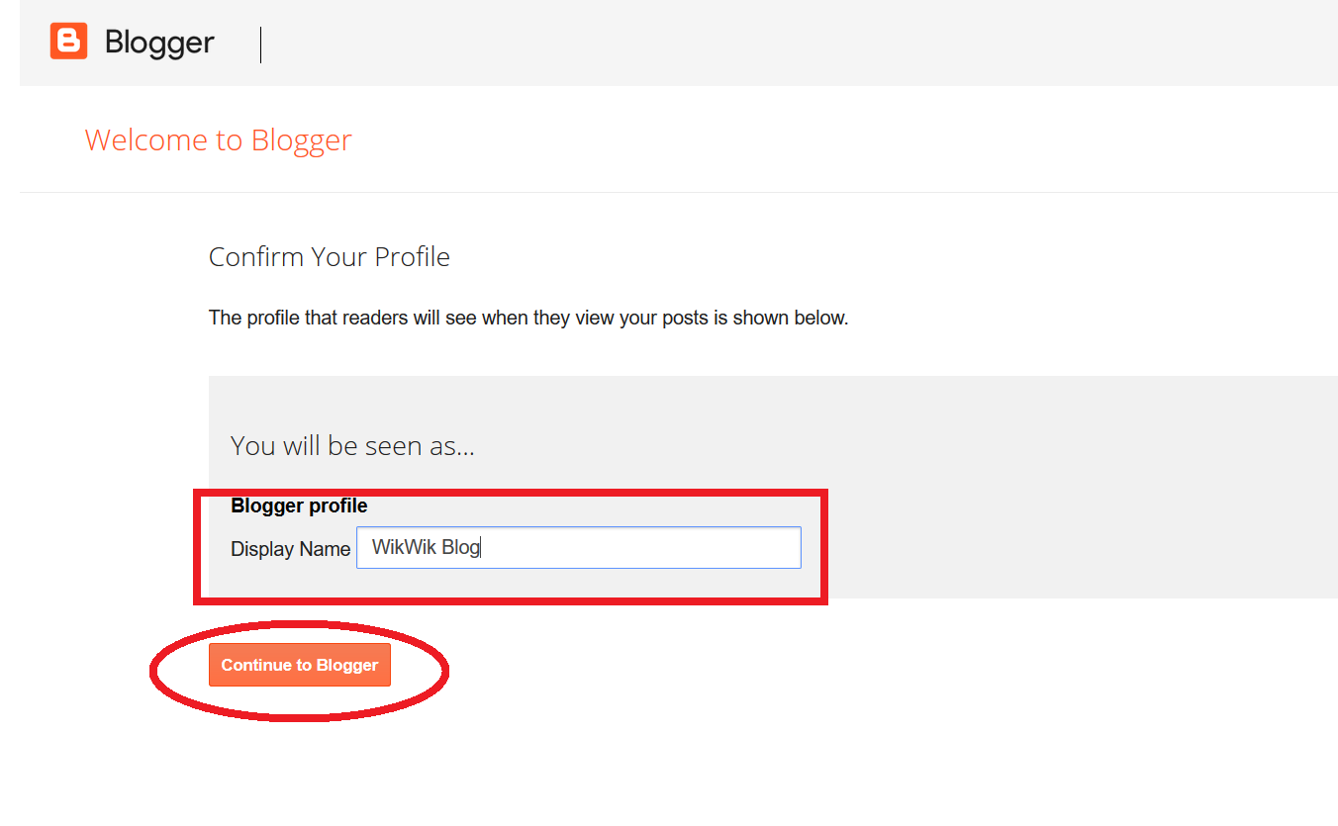Click empty right area of gray profile panel

click(1089, 495)
